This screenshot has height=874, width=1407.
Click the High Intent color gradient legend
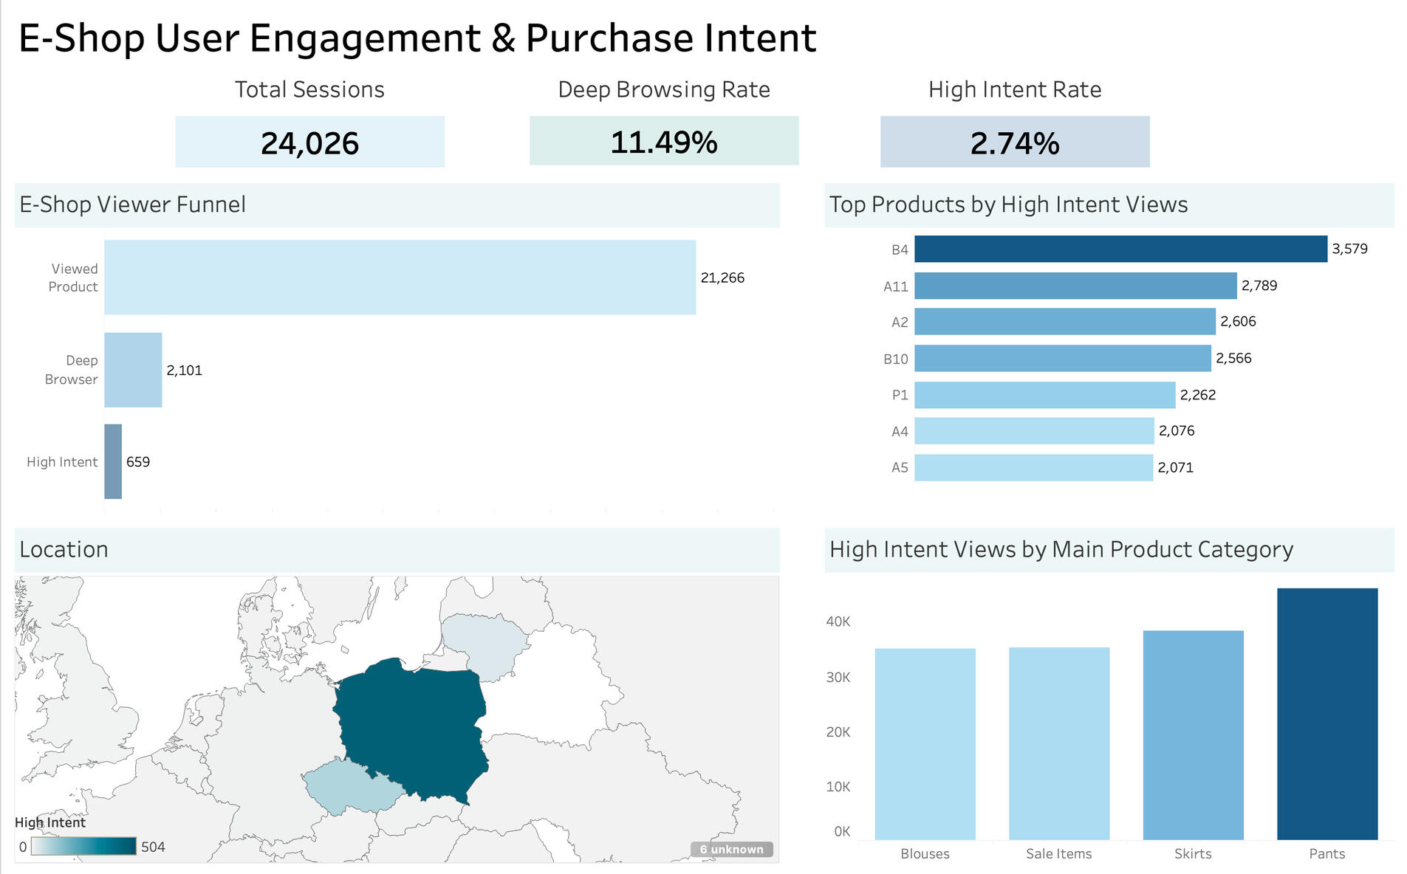[x=83, y=847]
